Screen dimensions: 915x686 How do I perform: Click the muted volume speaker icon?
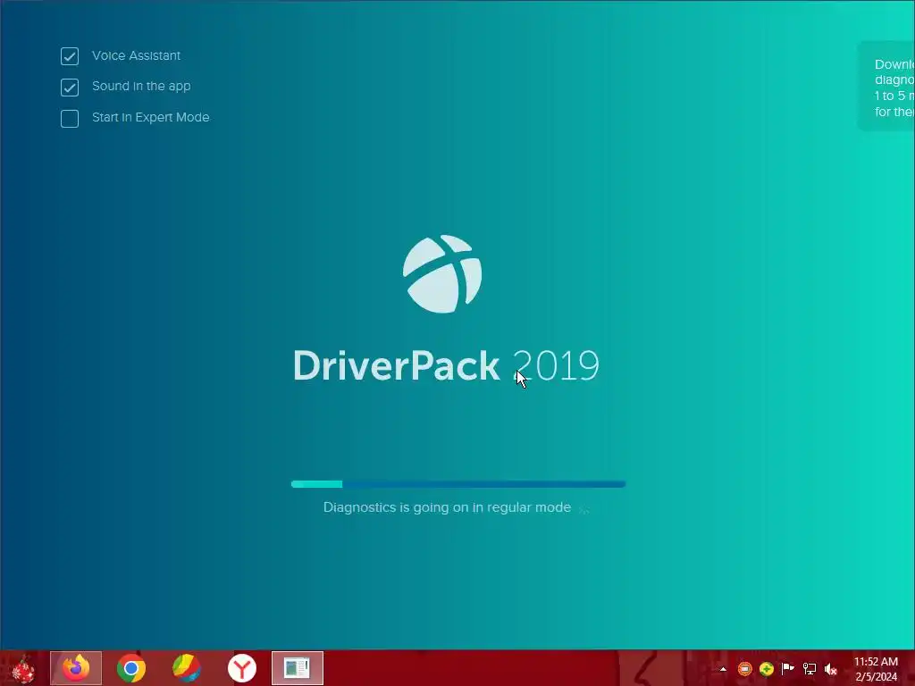click(831, 668)
